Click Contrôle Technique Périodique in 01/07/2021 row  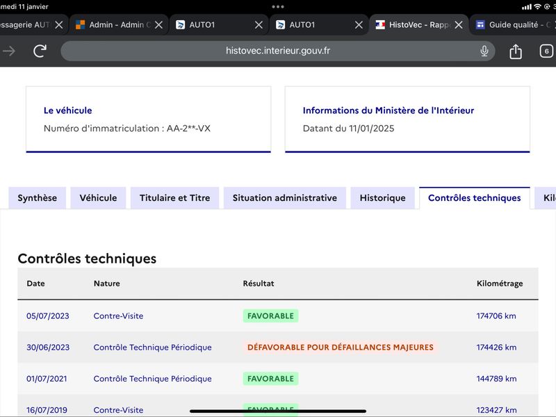[152, 379]
